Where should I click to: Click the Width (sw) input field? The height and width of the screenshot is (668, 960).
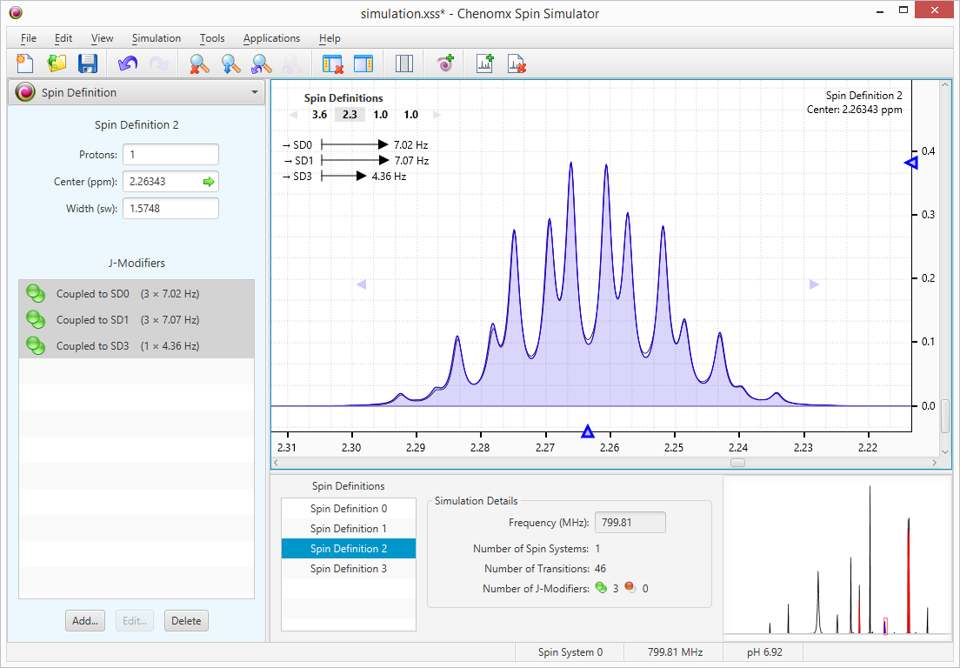click(x=170, y=209)
